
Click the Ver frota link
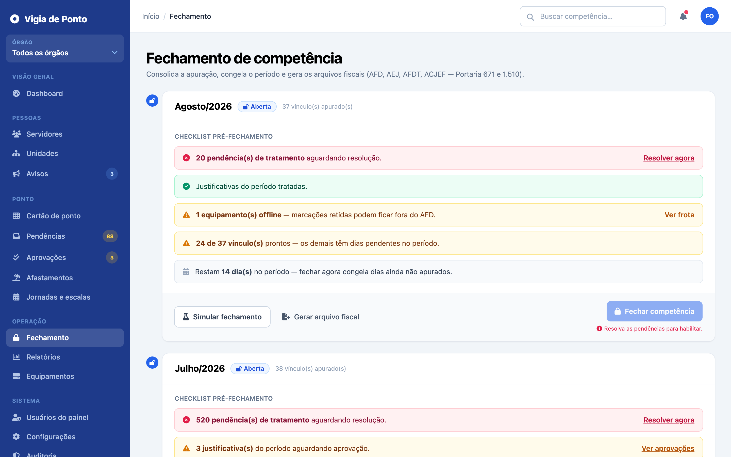click(679, 215)
